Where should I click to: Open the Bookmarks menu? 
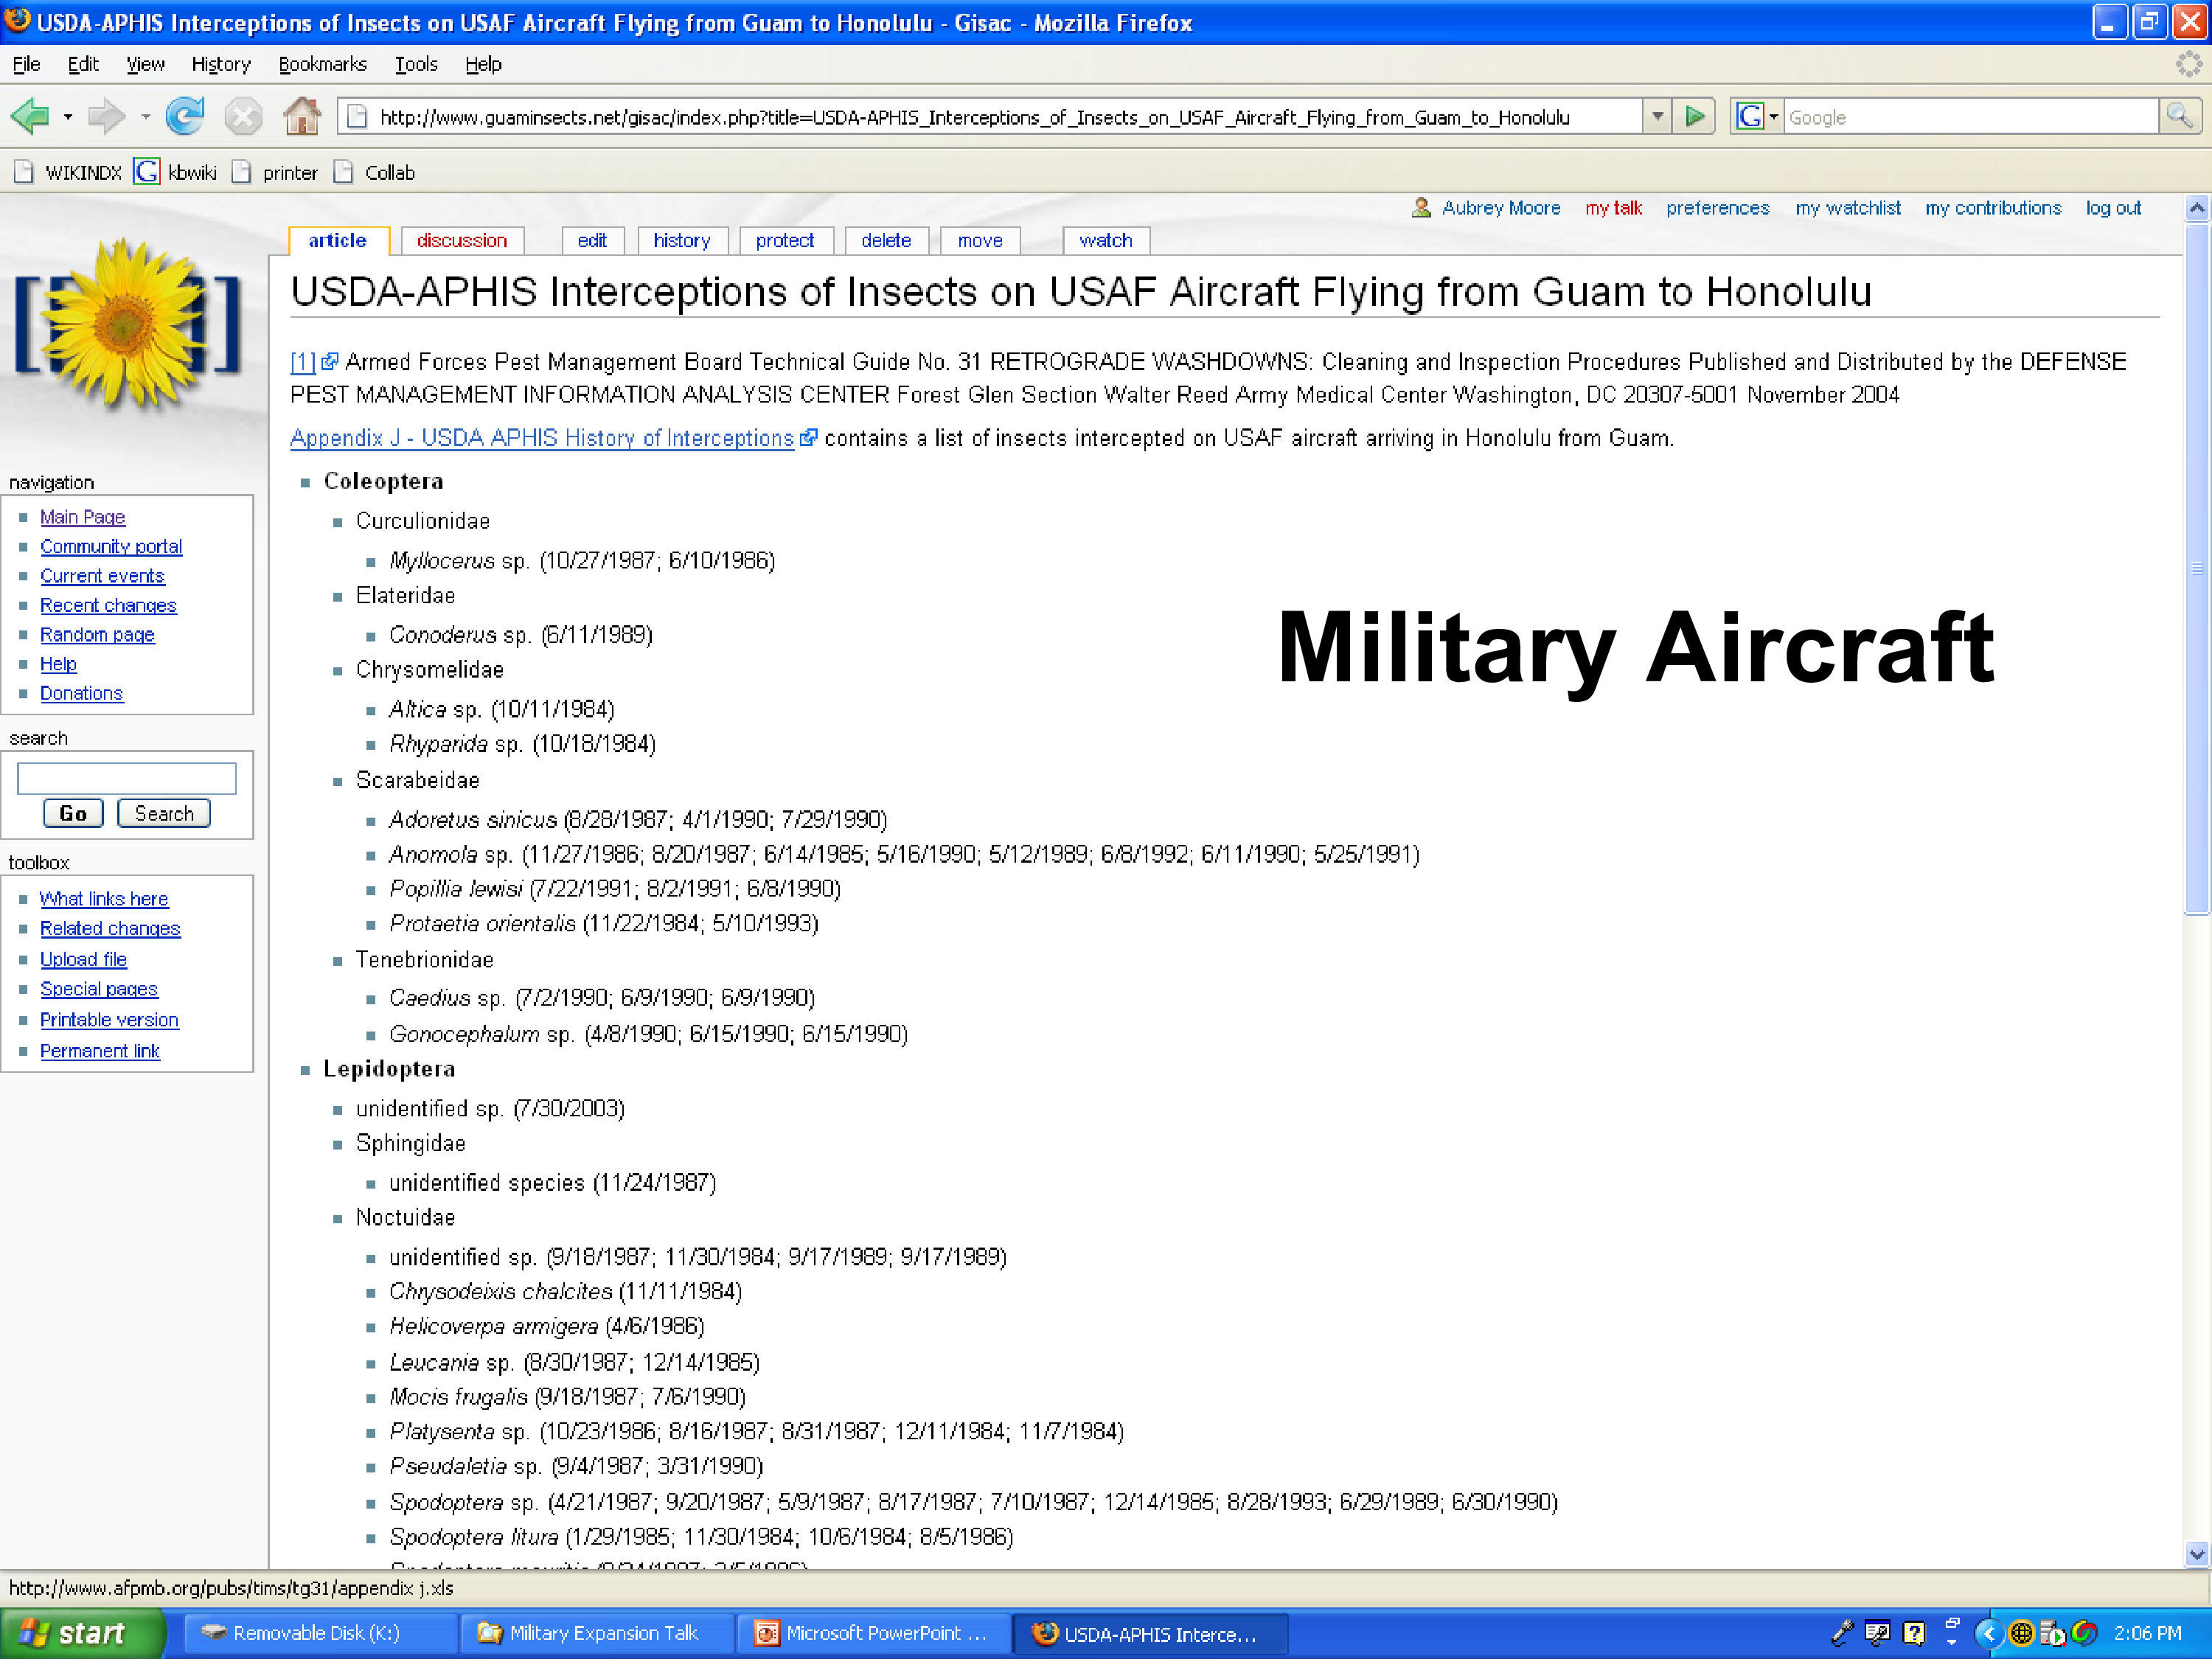point(322,64)
